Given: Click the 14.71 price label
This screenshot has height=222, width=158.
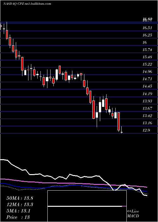Looking at the screenshot, I should point(147,79).
